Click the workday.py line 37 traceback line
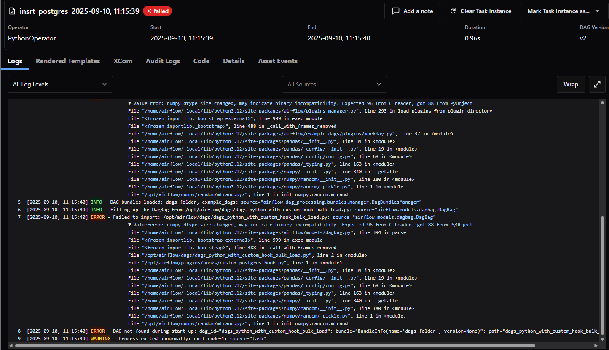The width and height of the screenshot is (609, 350). (x=291, y=134)
